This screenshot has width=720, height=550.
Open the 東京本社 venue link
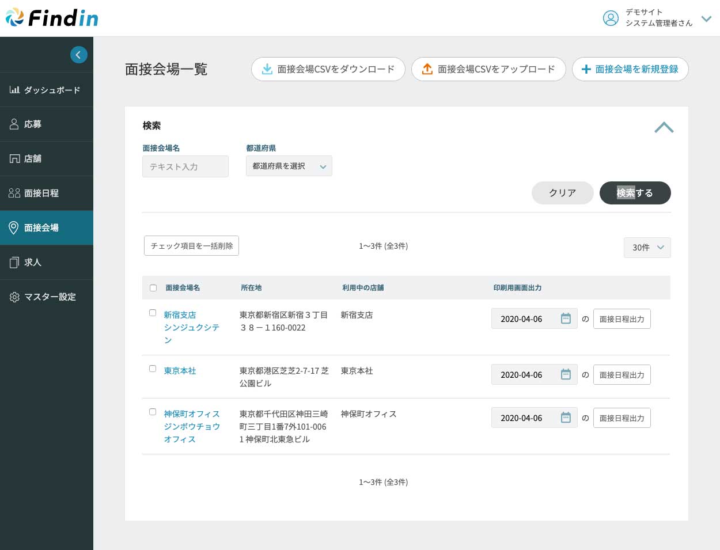pyautogui.click(x=180, y=371)
